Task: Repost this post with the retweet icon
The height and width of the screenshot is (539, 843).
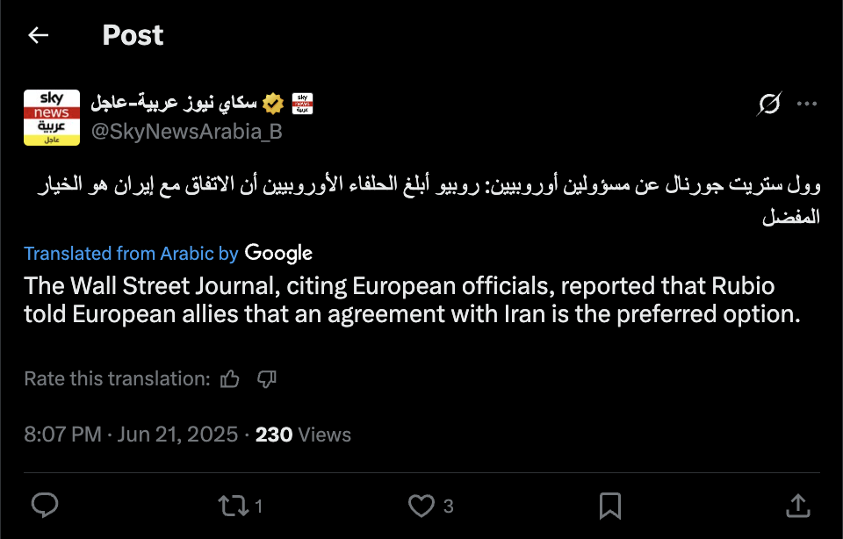Action: tap(234, 506)
